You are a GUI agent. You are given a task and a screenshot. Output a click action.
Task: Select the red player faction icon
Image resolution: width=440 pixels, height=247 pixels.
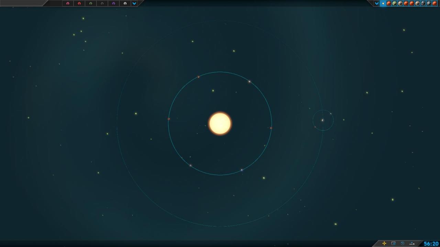coord(79,3)
